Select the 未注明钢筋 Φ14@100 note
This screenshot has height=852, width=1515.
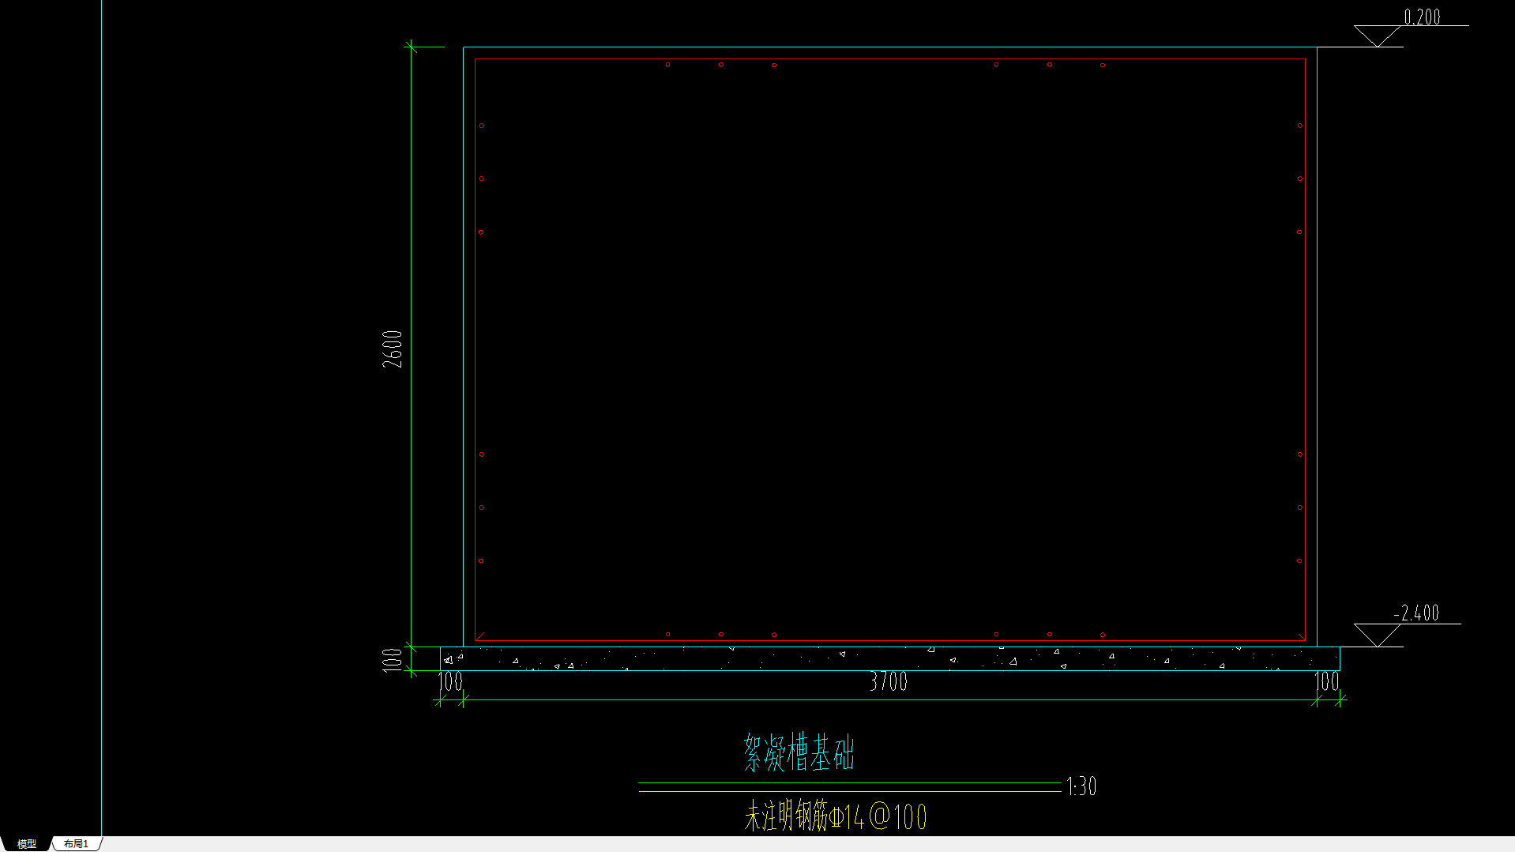pyautogui.click(x=836, y=816)
